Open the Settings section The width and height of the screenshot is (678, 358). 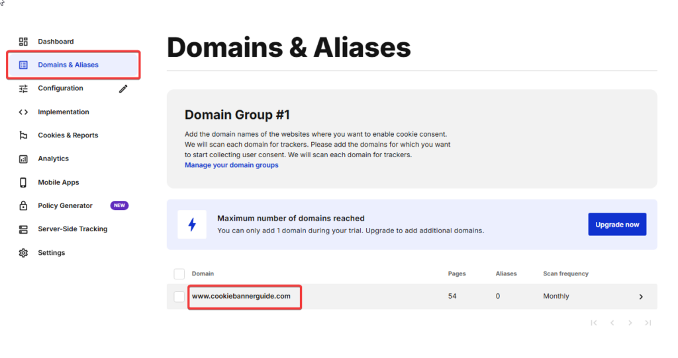pos(52,253)
